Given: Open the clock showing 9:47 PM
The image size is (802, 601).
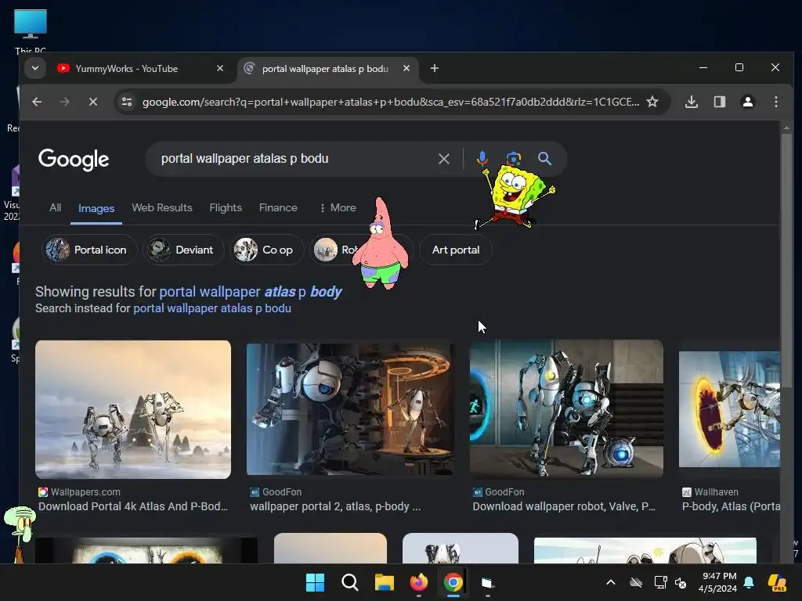Looking at the screenshot, I should pyautogui.click(x=717, y=582).
